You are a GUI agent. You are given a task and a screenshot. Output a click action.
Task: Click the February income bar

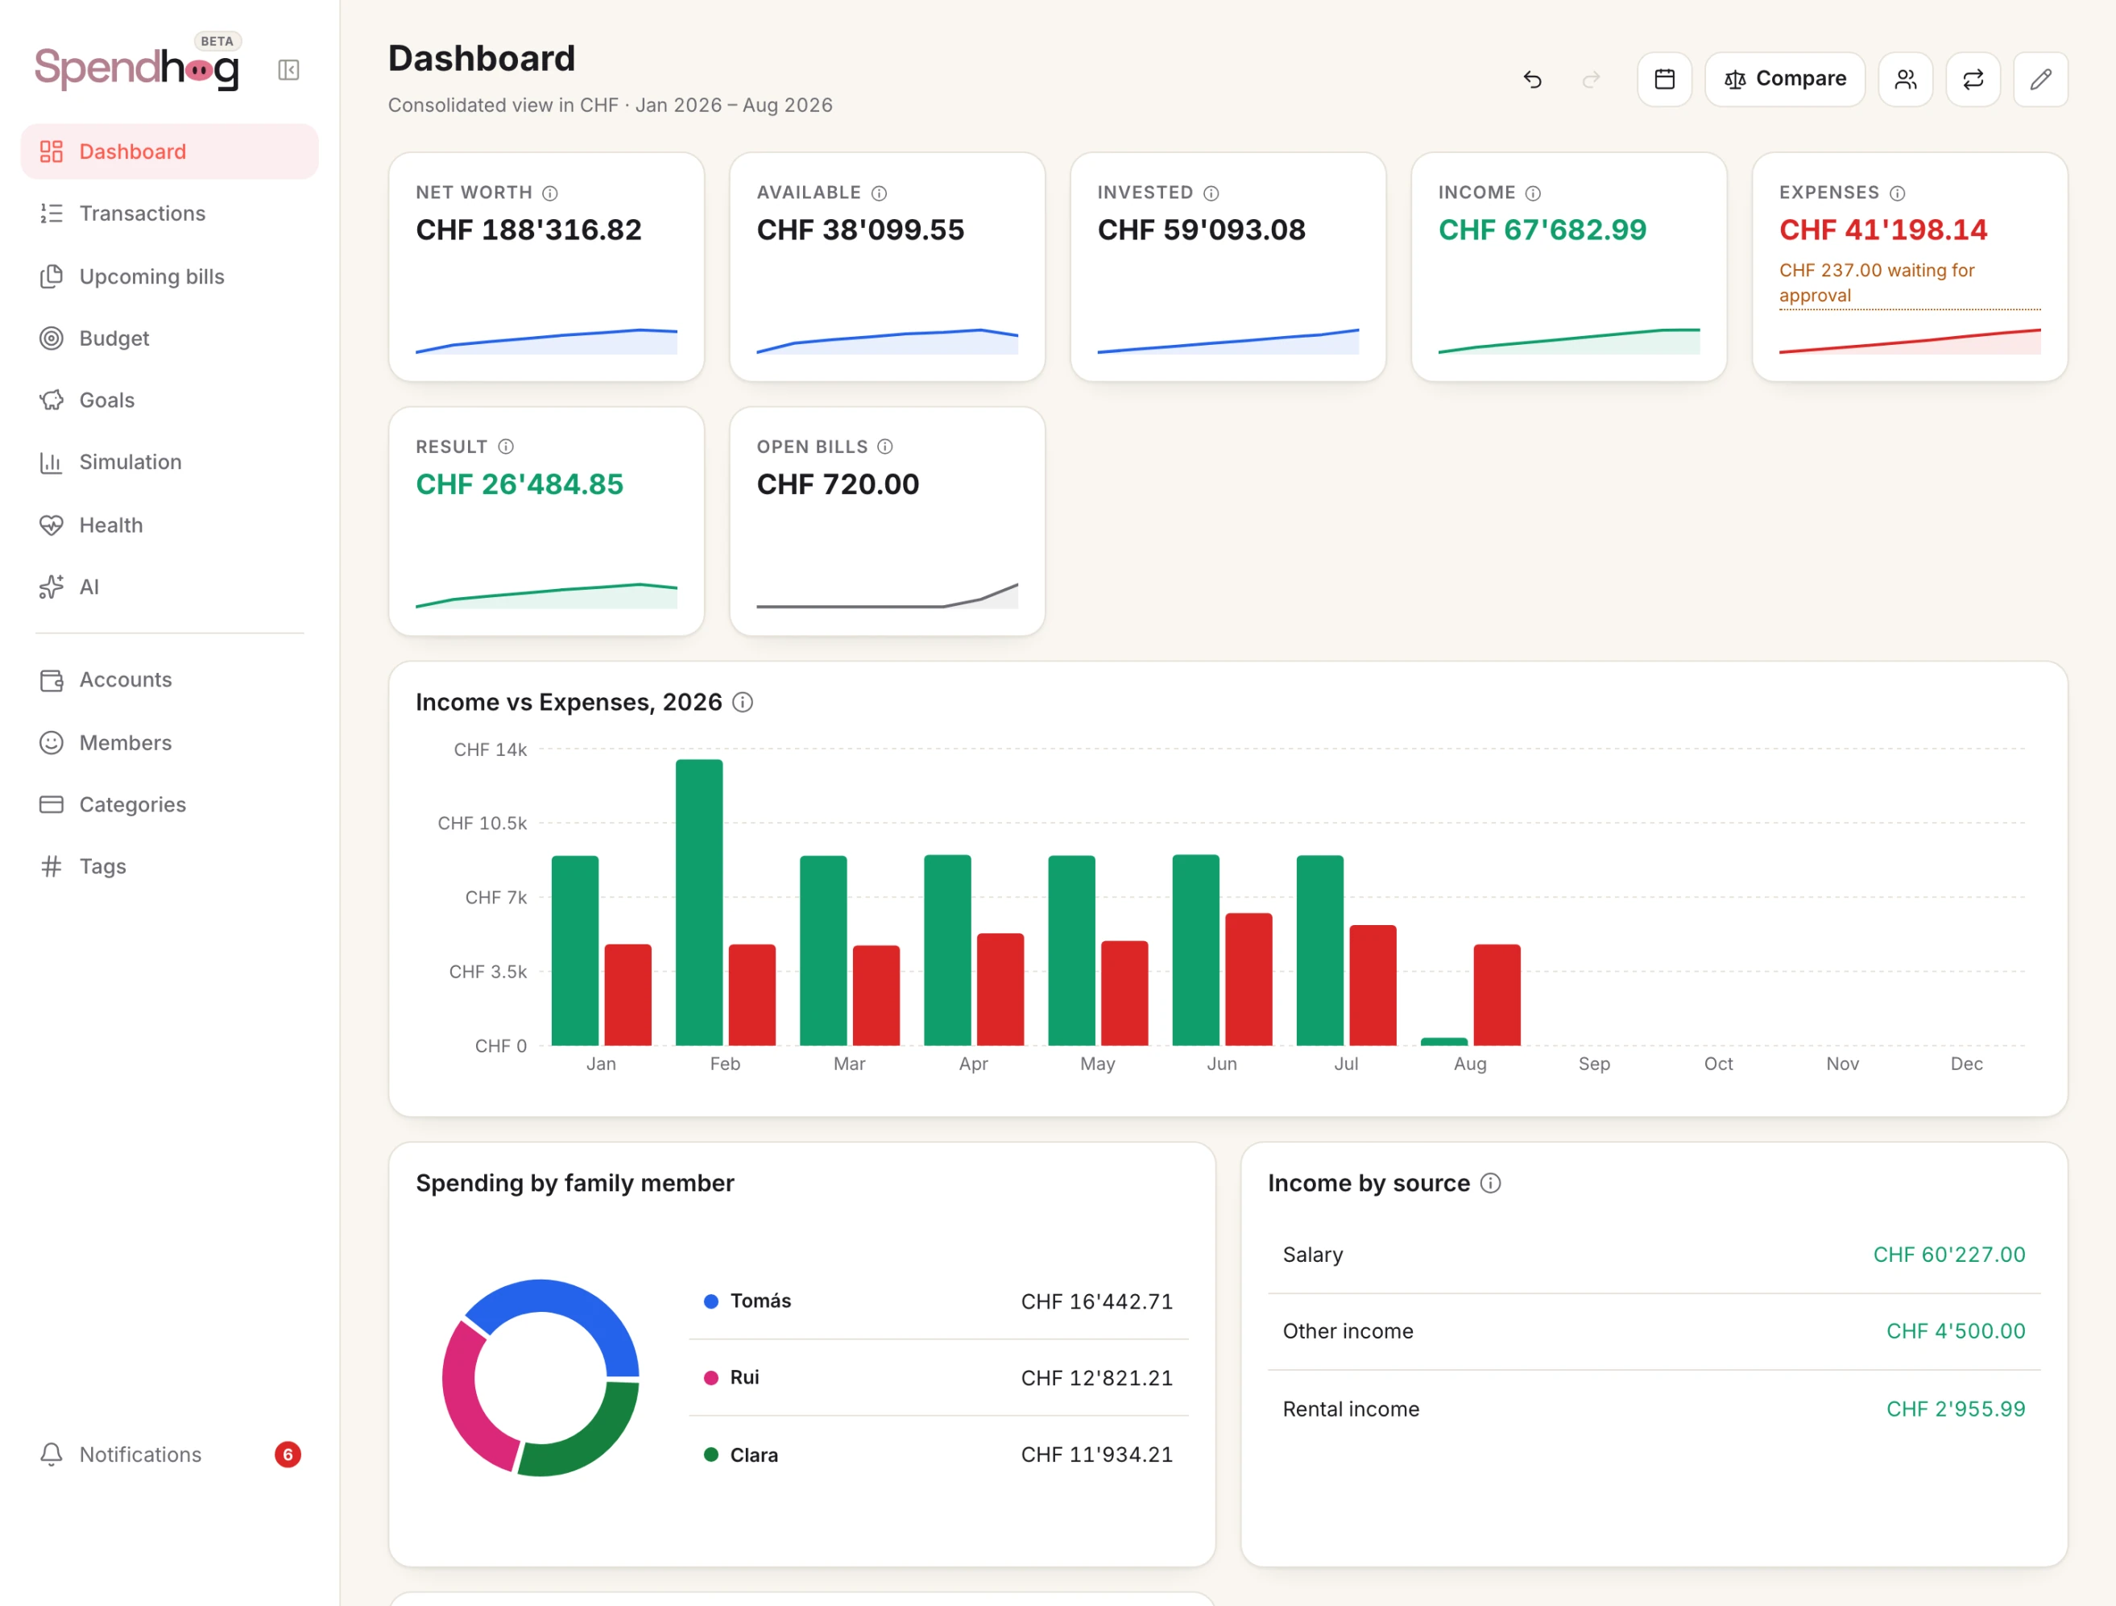coord(699,903)
